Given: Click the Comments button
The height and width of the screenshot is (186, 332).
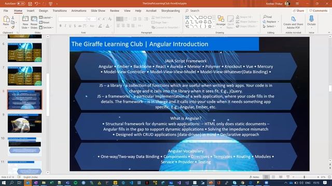Looking at the screenshot, I should (x=318, y=10).
